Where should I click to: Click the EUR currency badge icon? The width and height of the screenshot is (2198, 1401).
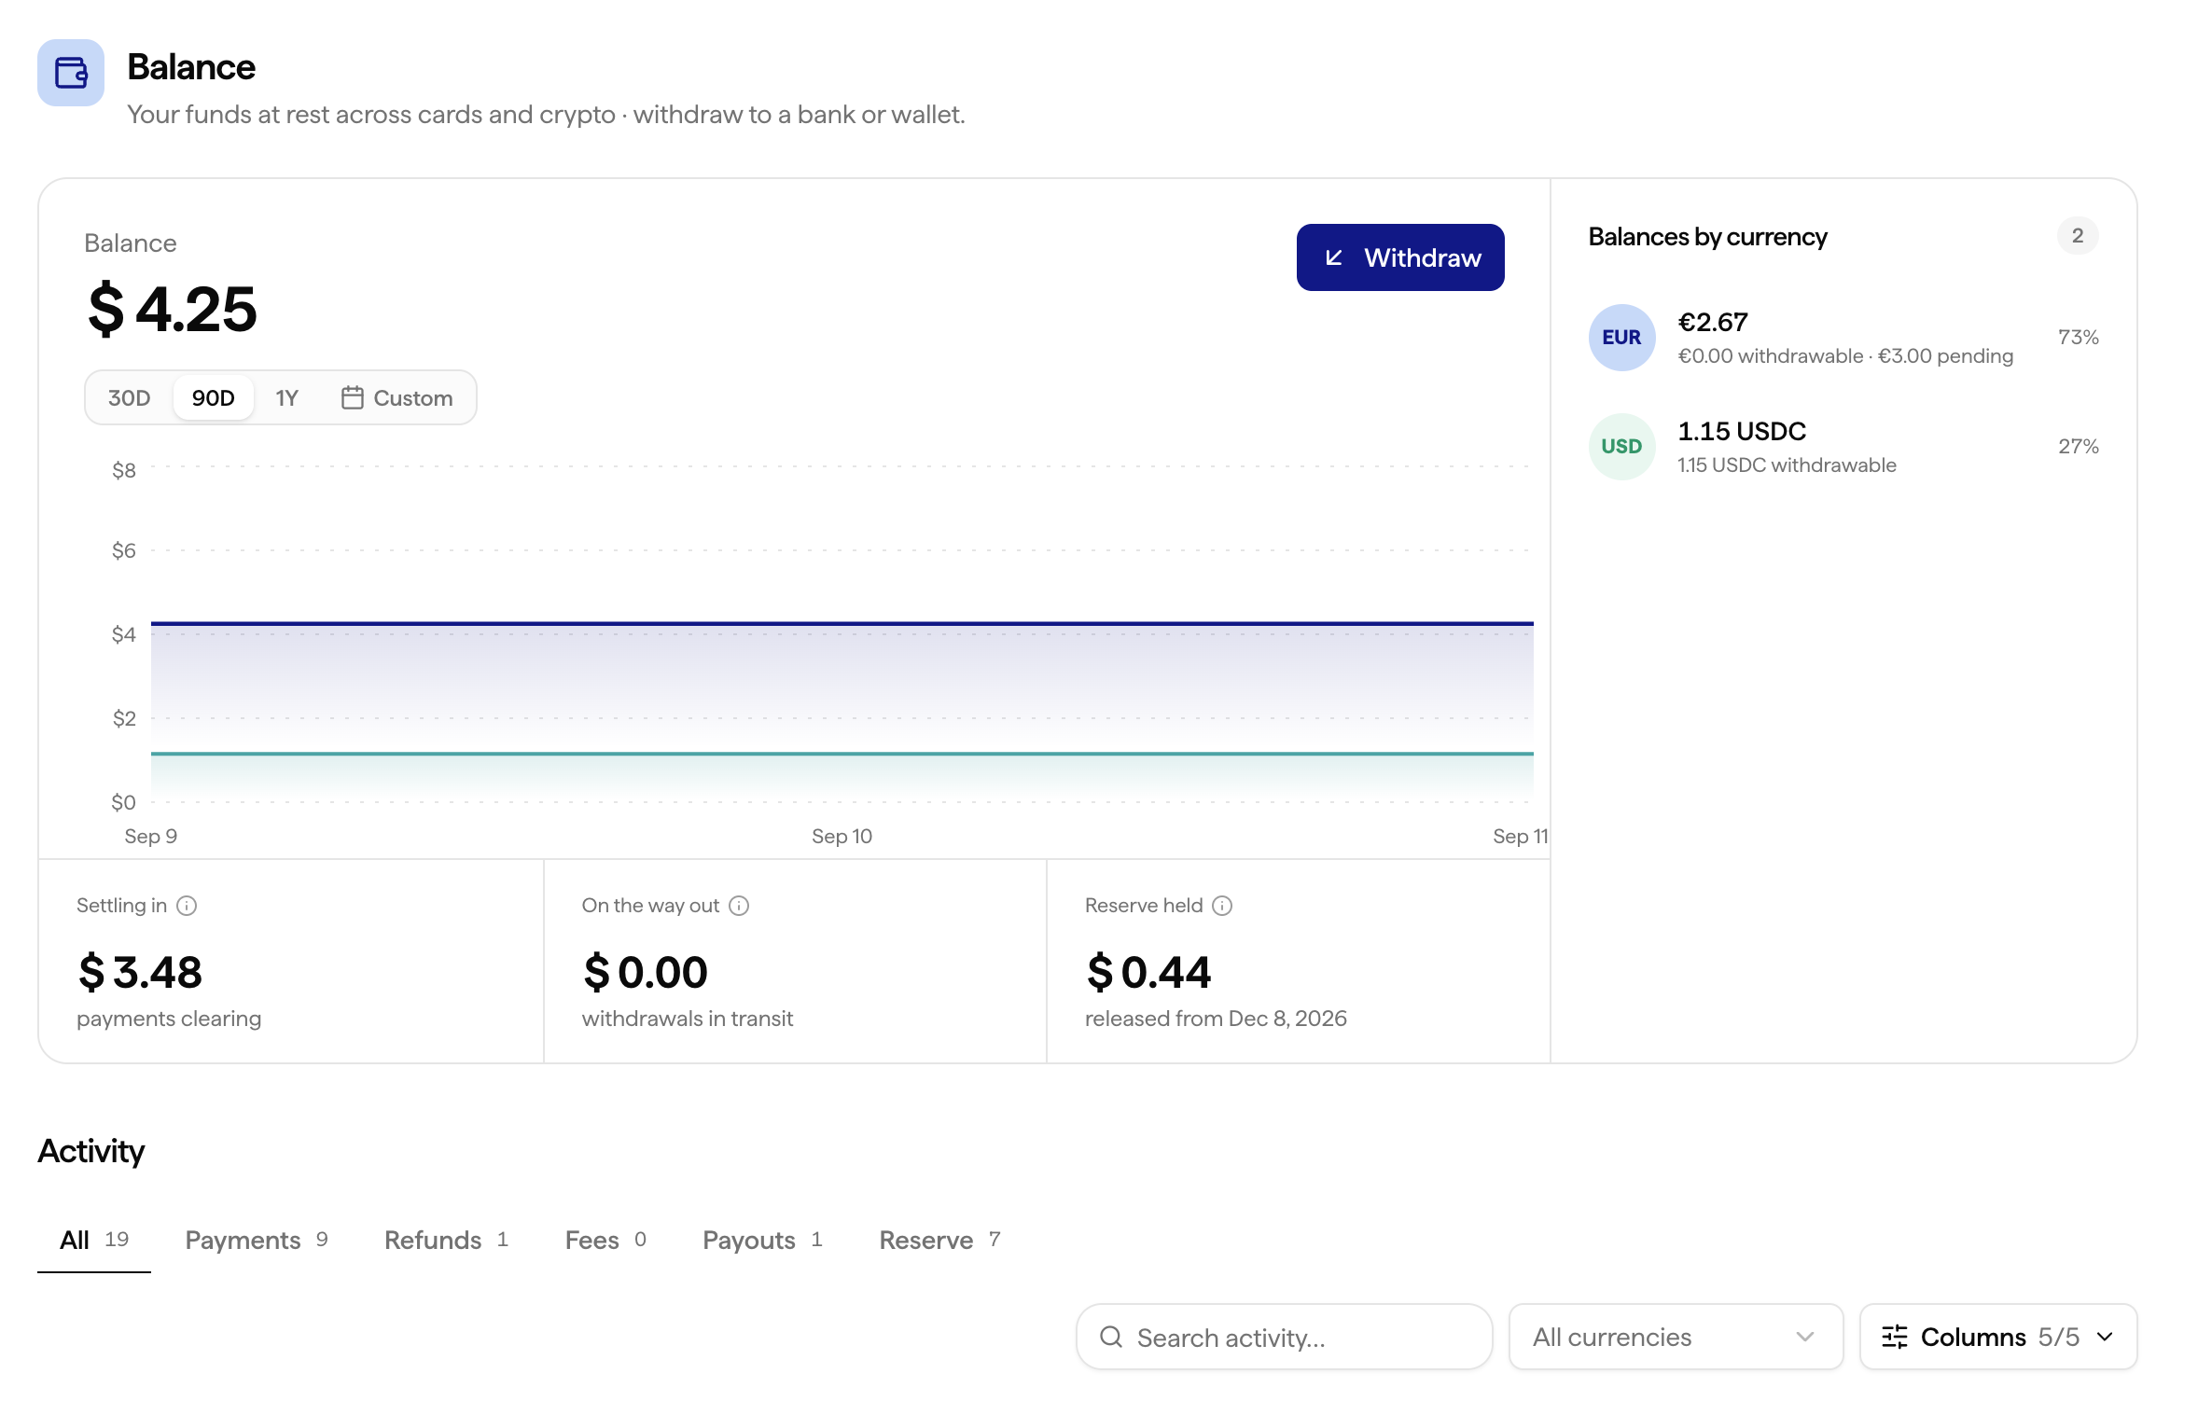coord(1621,338)
